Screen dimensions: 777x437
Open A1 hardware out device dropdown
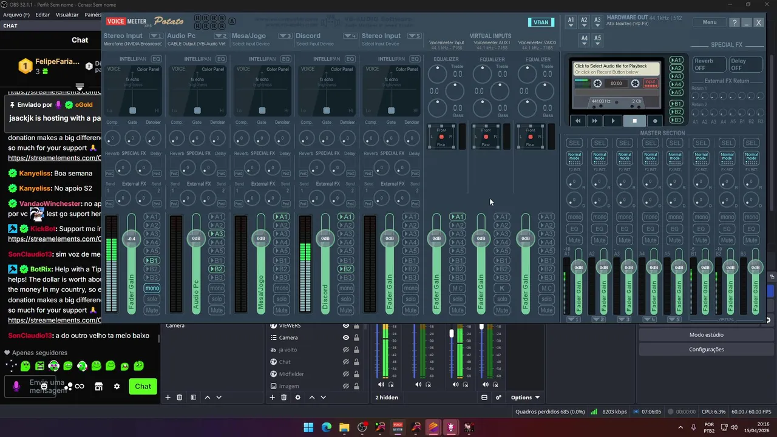(571, 22)
